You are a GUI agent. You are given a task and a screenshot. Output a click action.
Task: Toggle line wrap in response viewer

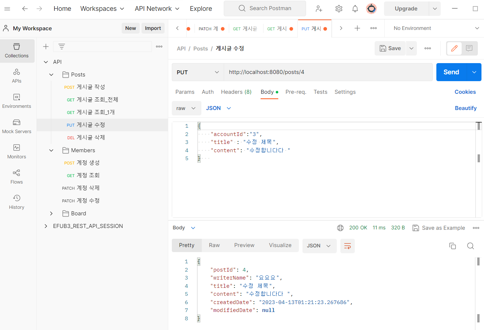(348, 246)
